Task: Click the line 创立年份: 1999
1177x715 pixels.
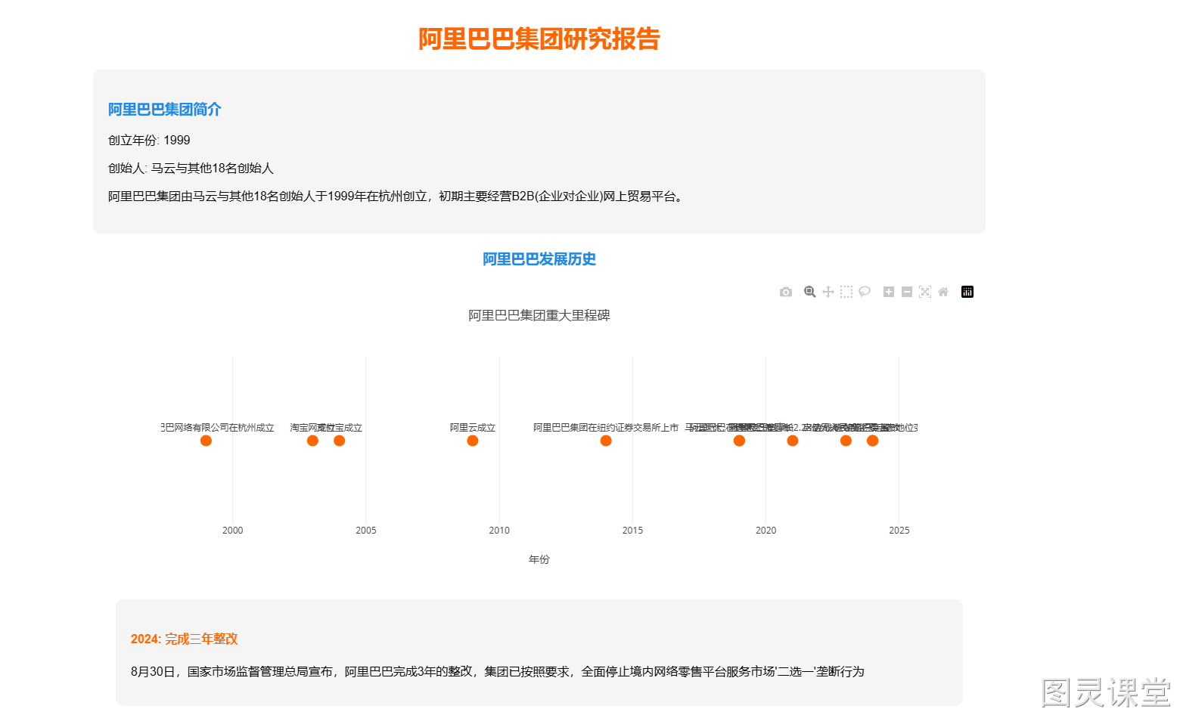Action: click(149, 141)
